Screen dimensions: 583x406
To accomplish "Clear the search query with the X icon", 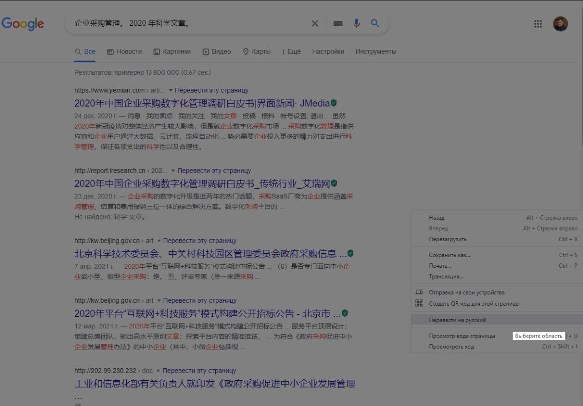I will 315,23.
